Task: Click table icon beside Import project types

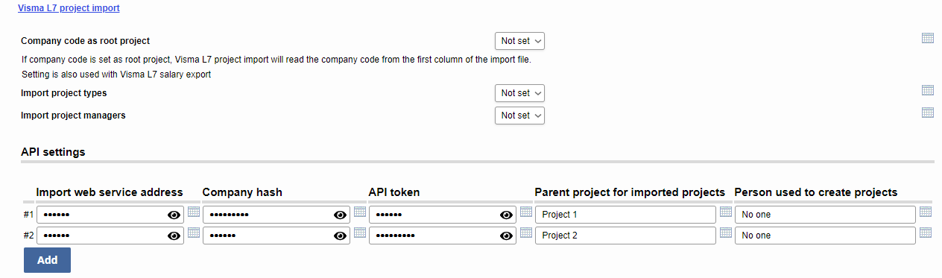Action: 928,90
